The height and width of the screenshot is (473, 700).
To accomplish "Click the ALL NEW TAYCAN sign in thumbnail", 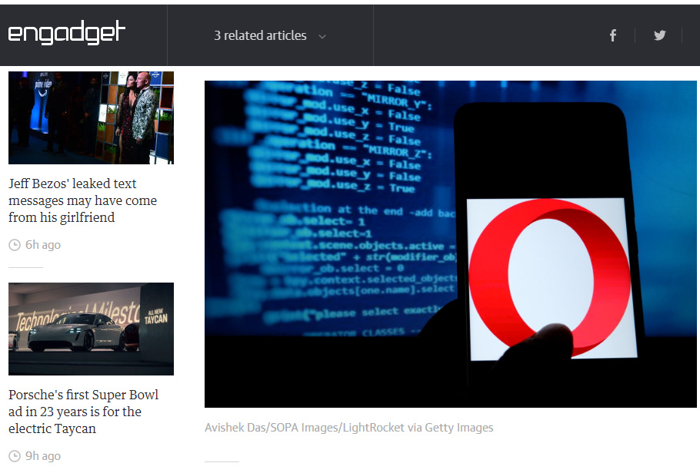I will (x=156, y=316).
